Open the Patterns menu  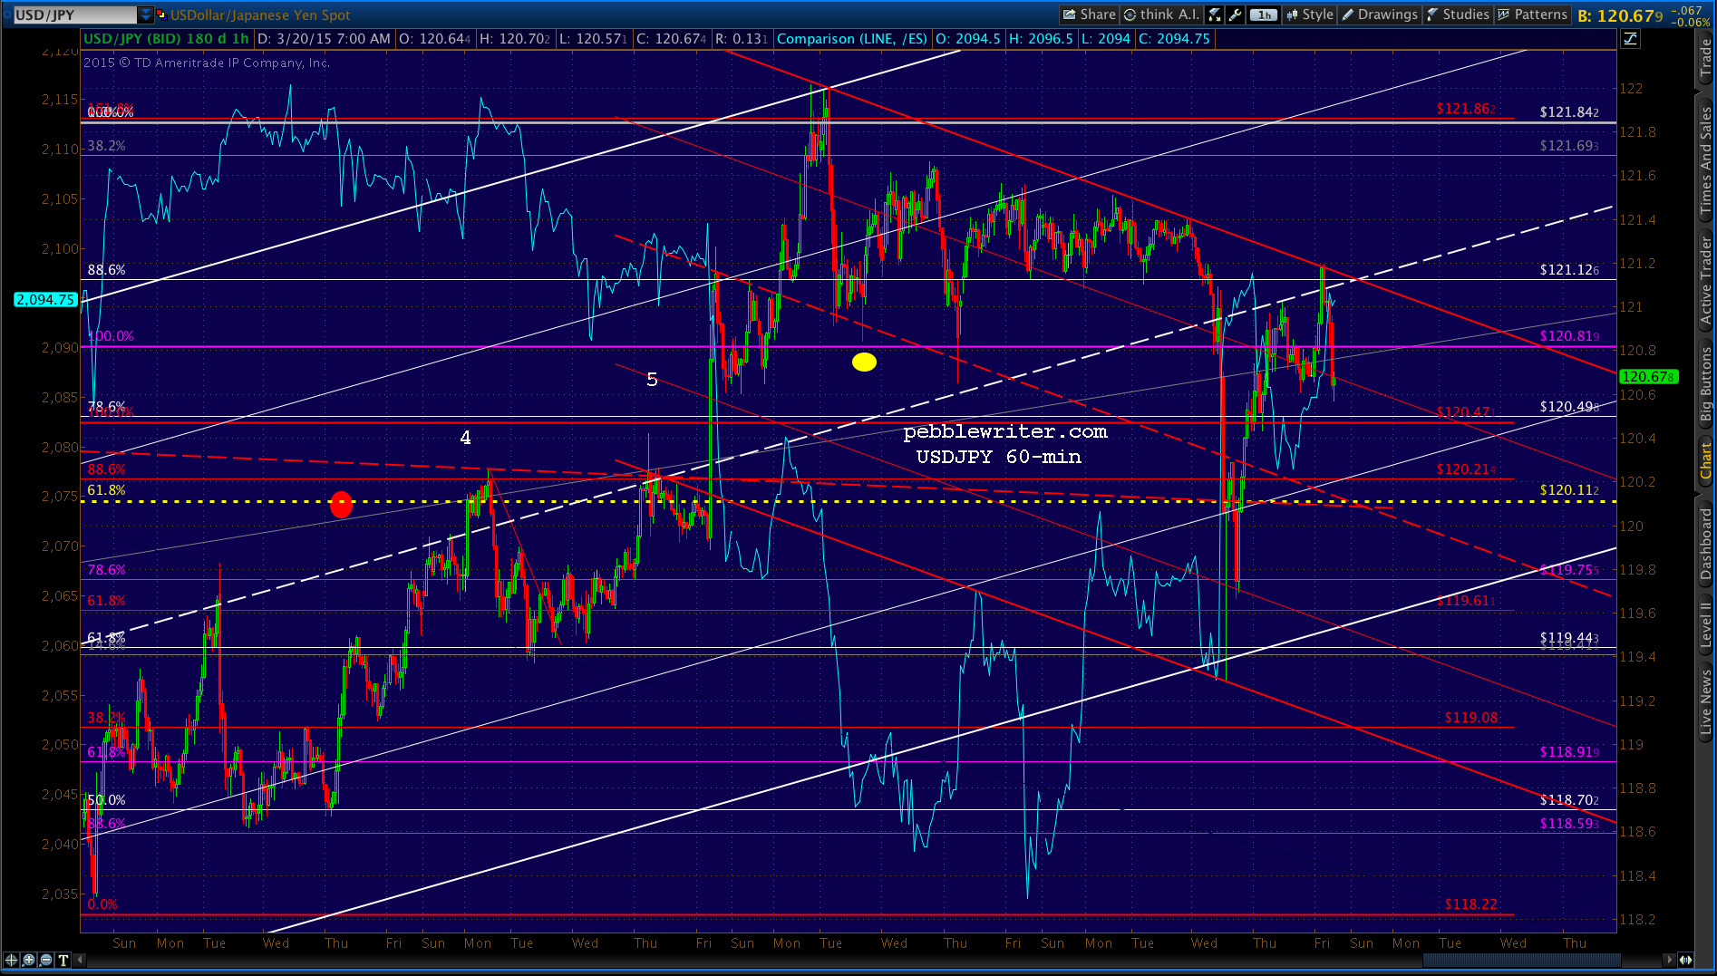click(1531, 14)
